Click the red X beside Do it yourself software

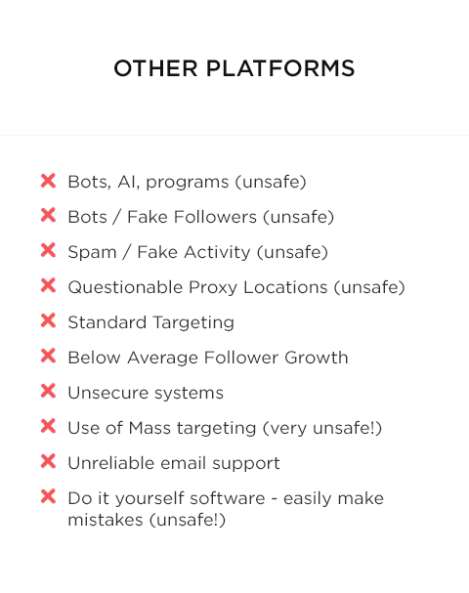click(x=49, y=496)
